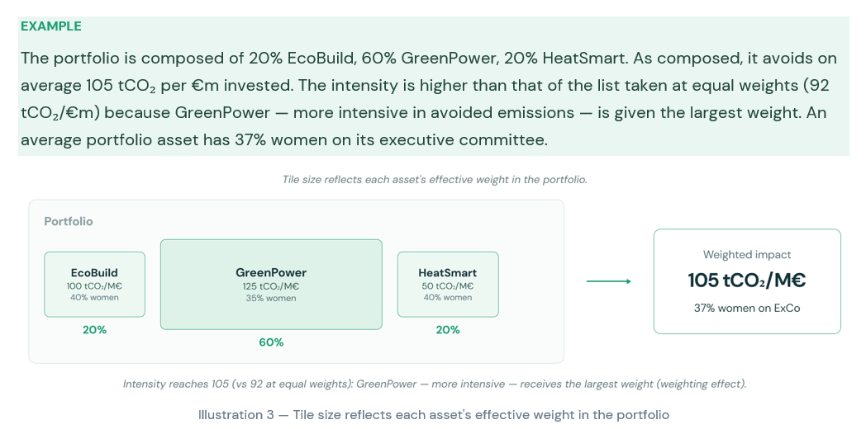Click the HeatSmart asset tile
Screen dimensions: 866x429
pyautogui.click(x=448, y=285)
